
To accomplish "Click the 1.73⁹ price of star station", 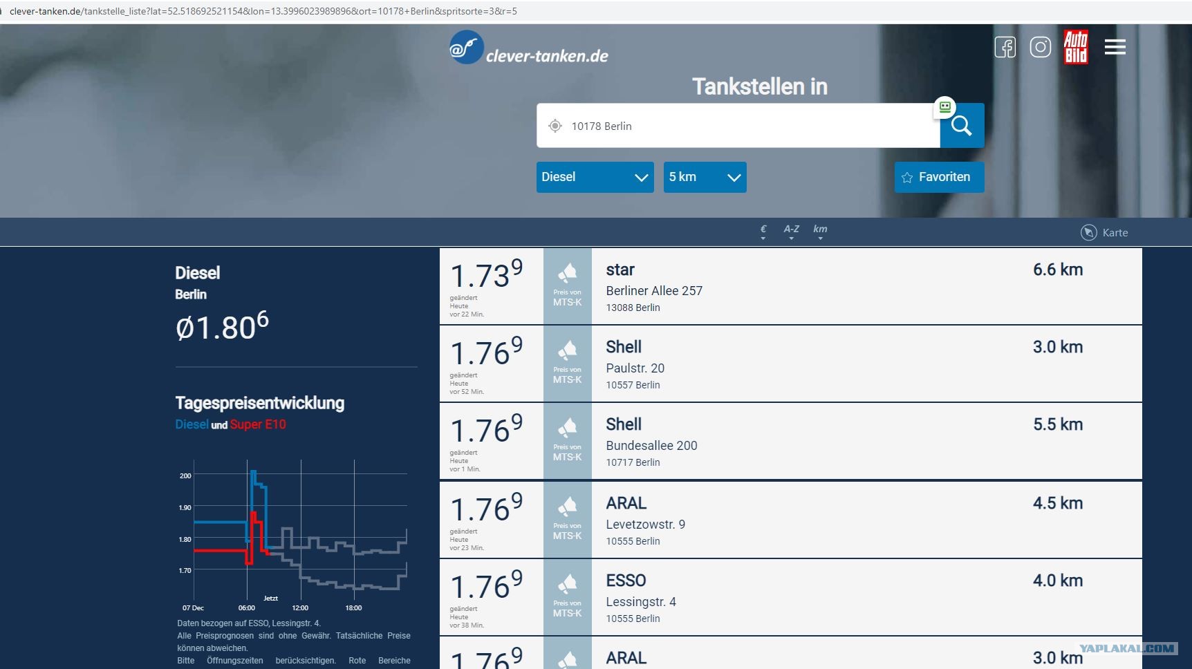I will pos(487,274).
